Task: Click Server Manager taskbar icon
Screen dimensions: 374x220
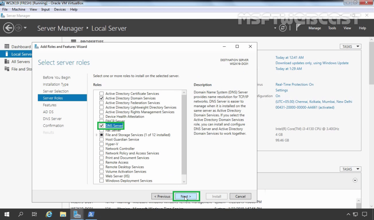Action: (77, 214)
